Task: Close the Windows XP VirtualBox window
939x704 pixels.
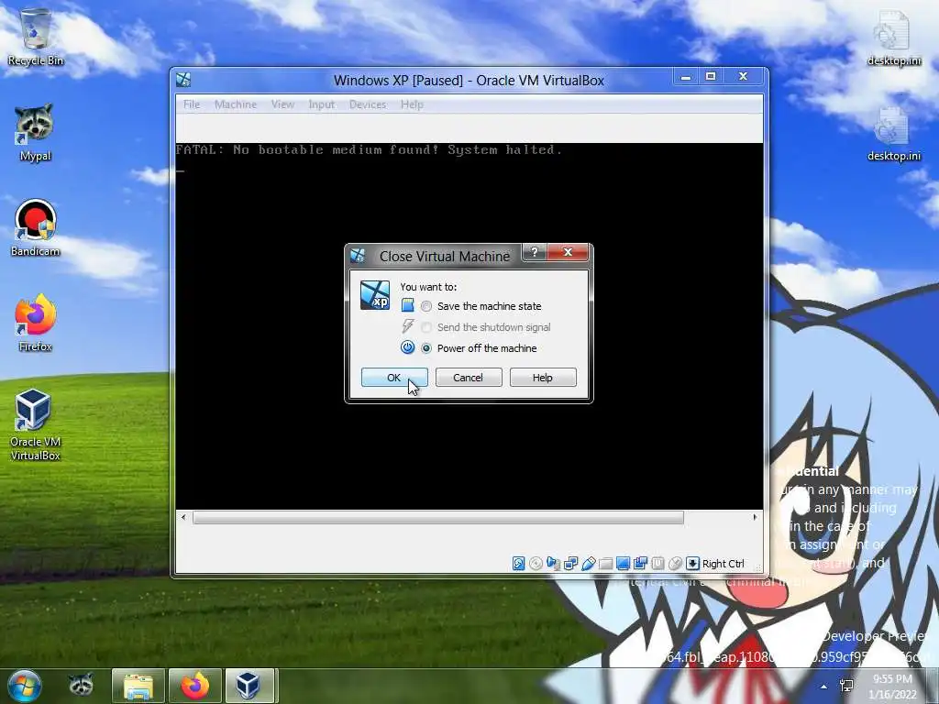Action: click(x=743, y=77)
